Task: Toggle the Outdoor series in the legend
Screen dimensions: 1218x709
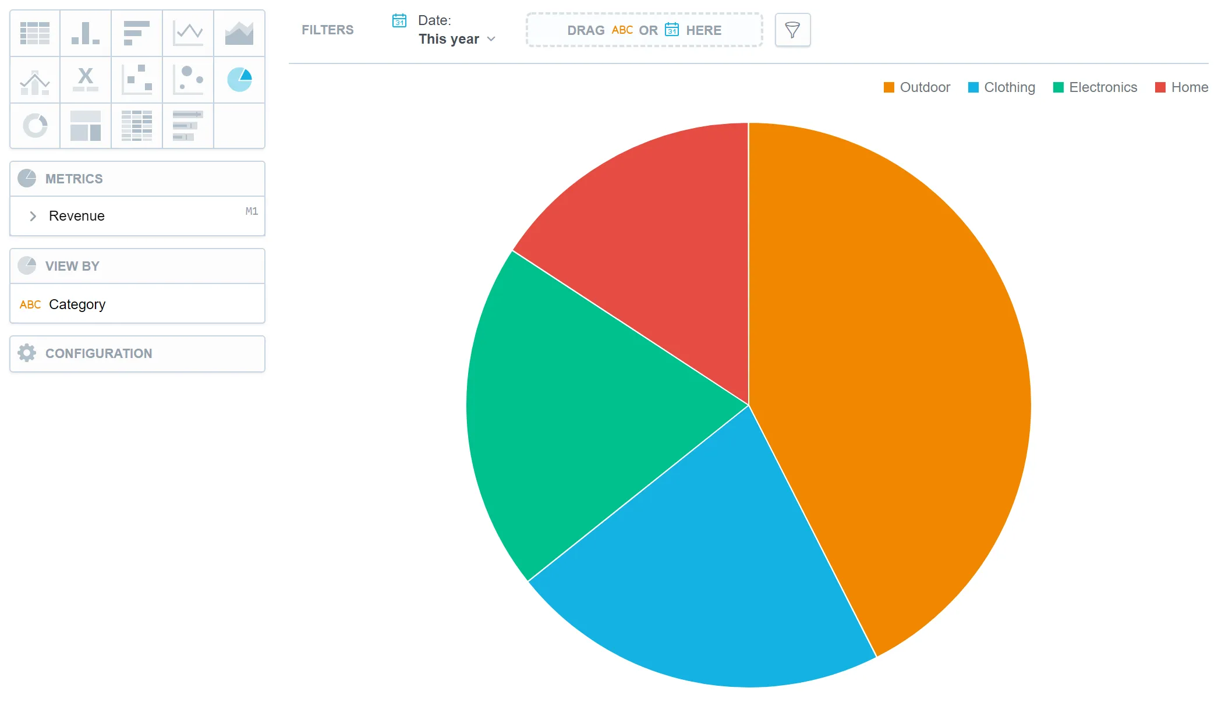Action: pos(916,87)
